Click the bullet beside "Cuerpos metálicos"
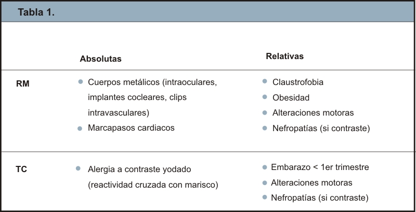 (80, 82)
